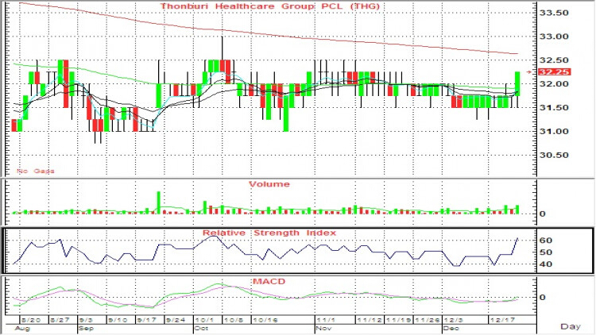Select the Dec month label
Viewport: 596px width, 335px height.
pyautogui.click(x=451, y=328)
